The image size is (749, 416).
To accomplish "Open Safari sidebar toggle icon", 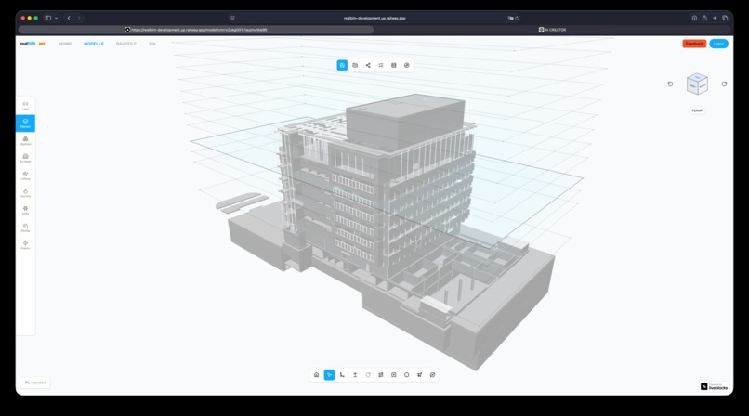I will 48,19.
